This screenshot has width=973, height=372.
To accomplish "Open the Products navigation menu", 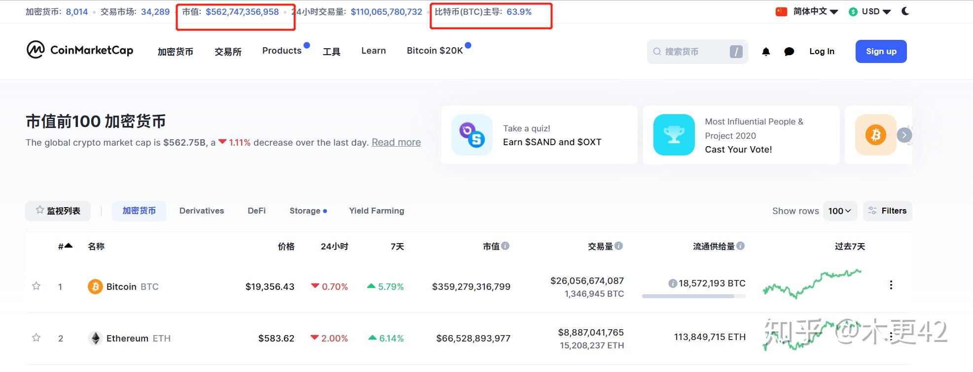I will coord(282,51).
